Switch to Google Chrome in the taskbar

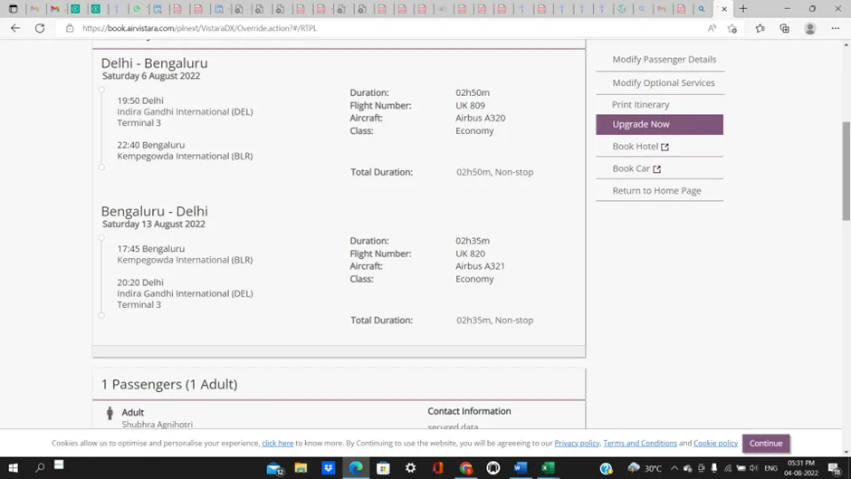(x=465, y=467)
